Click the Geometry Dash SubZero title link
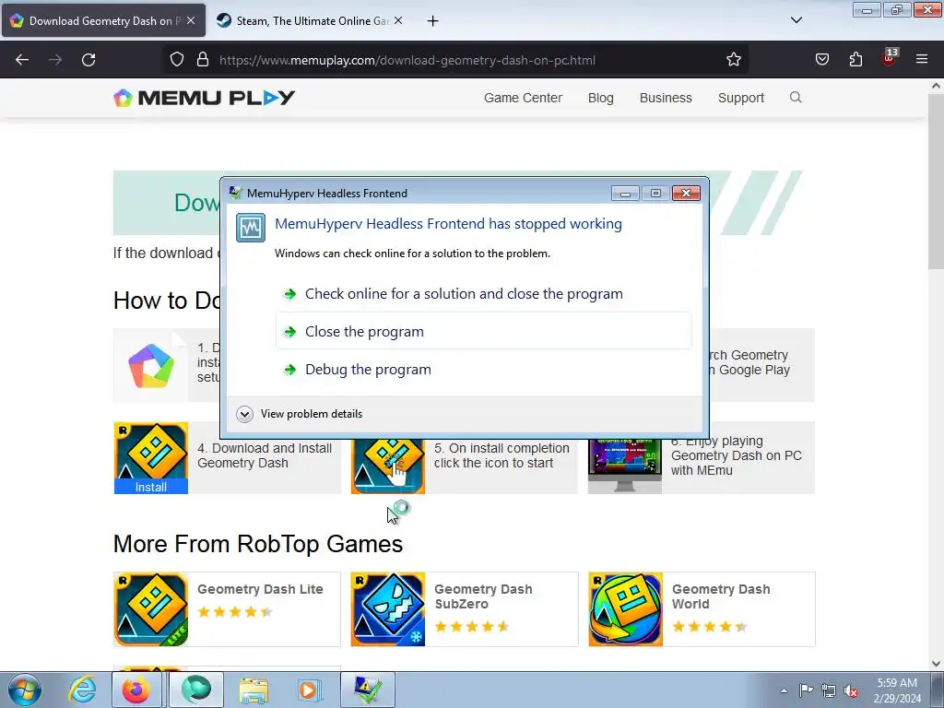The width and height of the screenshot is (944, 708). 483,596
